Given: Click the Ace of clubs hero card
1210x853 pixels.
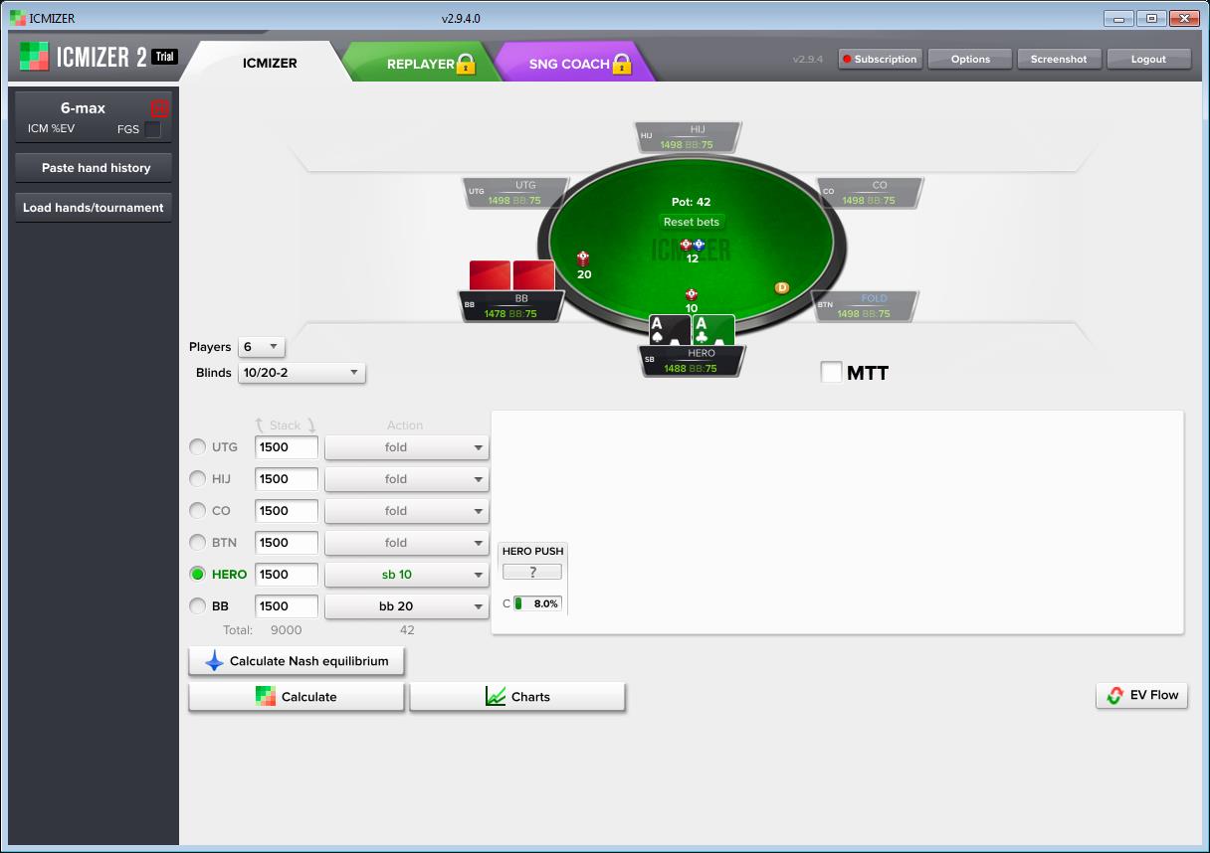Looking at the screenshot, I should pos(713,330).
